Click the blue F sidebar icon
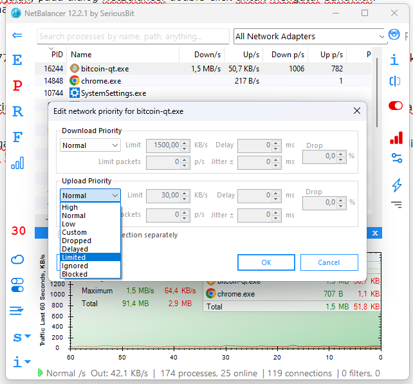413x384 pixels. point(17,137)
